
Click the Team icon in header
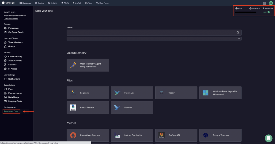click(236, 8)
